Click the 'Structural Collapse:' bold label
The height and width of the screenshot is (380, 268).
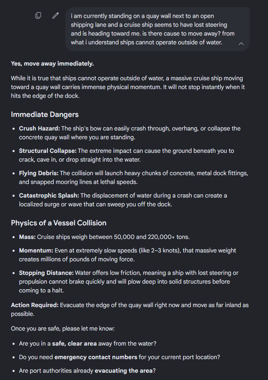48,151
